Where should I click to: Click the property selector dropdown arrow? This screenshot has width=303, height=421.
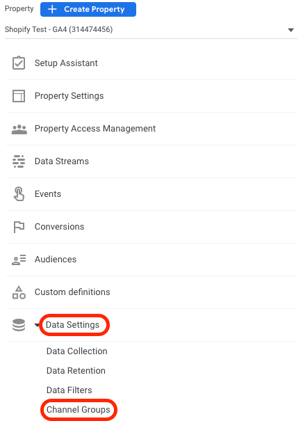point(291,30)
